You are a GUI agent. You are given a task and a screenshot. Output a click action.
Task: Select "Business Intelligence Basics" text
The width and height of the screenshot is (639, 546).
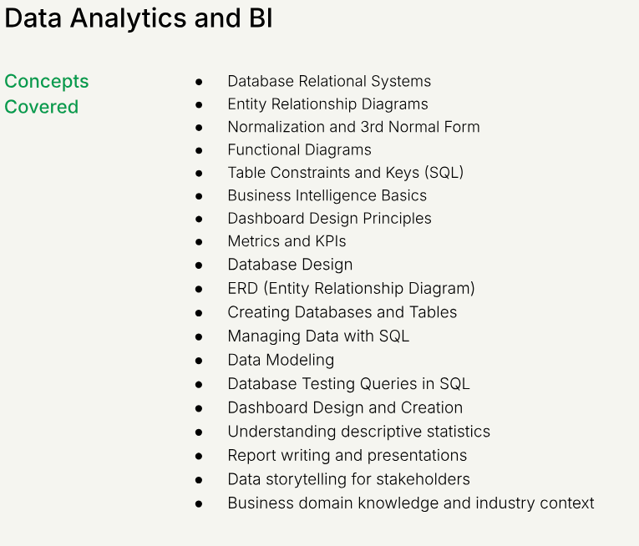click(x=327, y=195)
